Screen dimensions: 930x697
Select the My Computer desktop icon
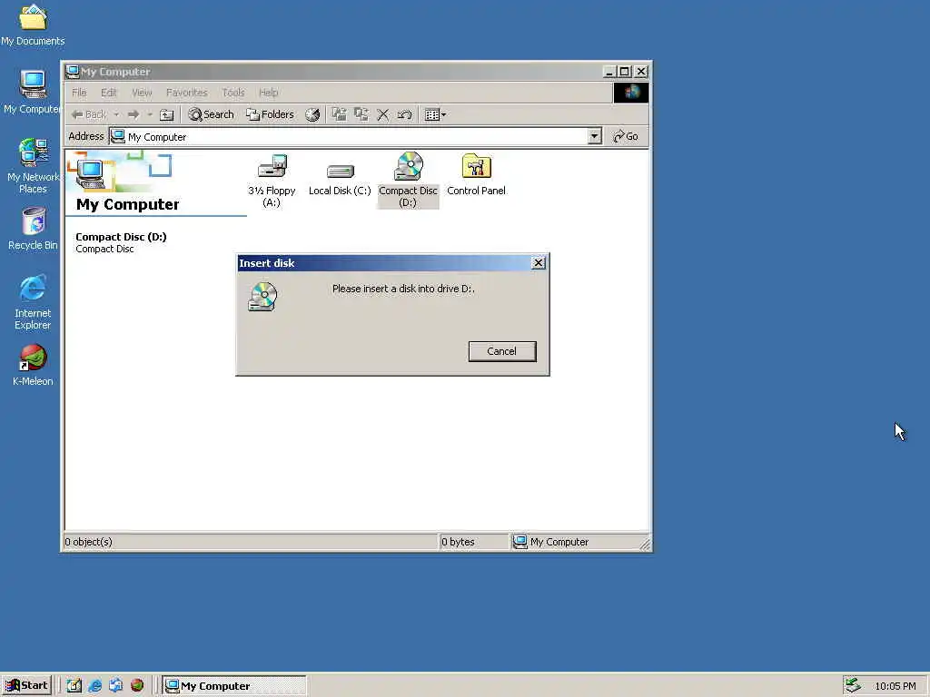[33, 93]
